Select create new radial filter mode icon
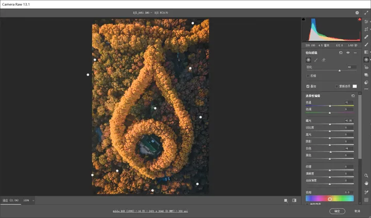 [x=308, y=60]
